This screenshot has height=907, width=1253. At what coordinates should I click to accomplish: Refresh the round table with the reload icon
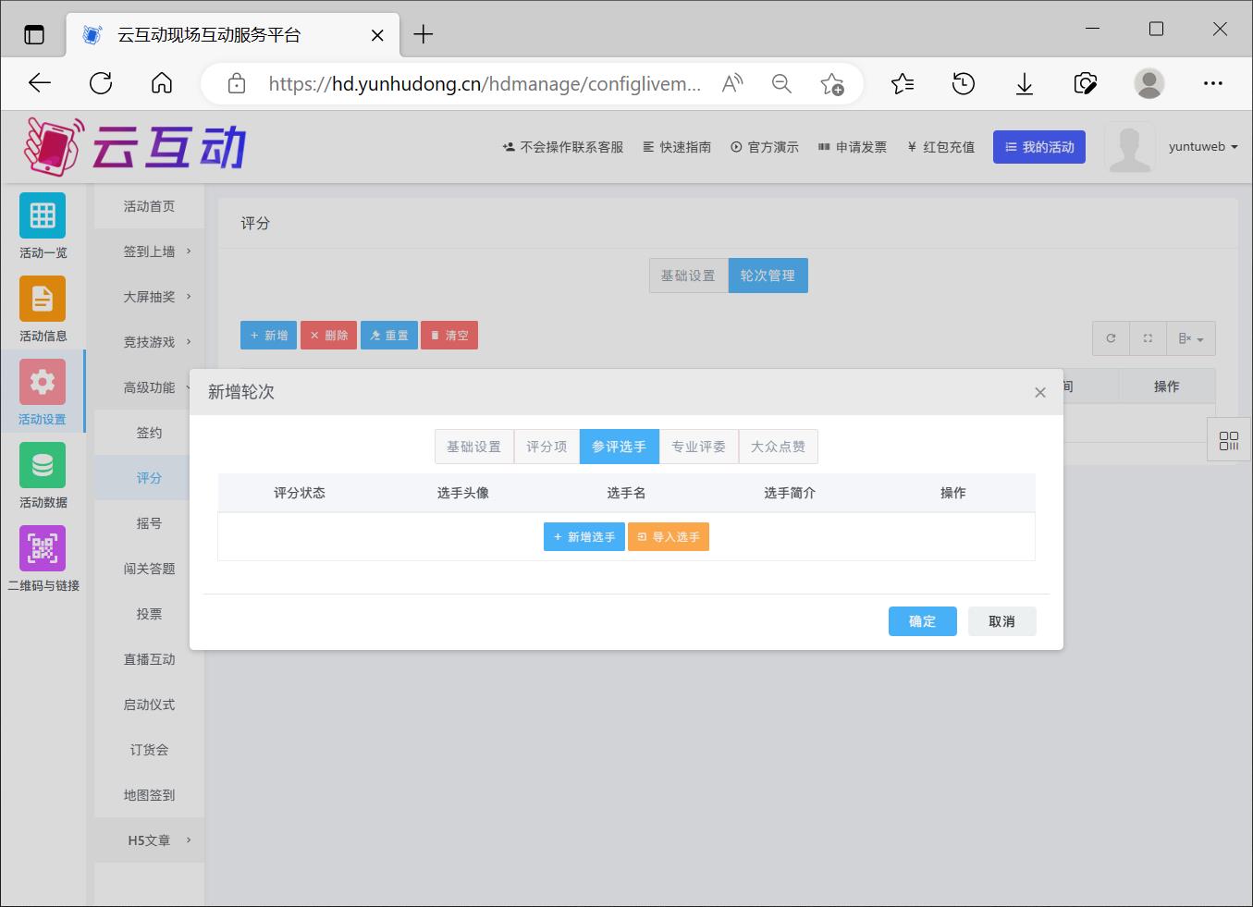tap(1111, 338)
